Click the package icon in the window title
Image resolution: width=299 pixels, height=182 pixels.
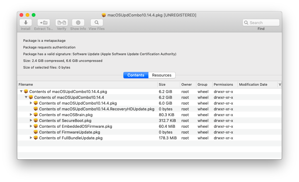tap(104, 15)
